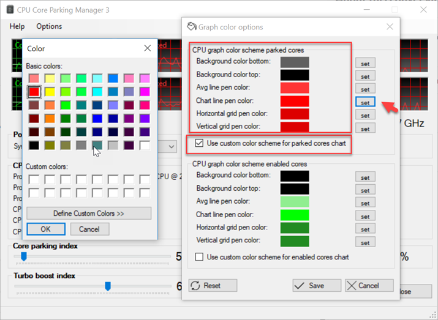This screenshot has width=438, height=320.
Task: Enable custom color scheme for enabled cores chart
Action: click(x=199, y=256)
